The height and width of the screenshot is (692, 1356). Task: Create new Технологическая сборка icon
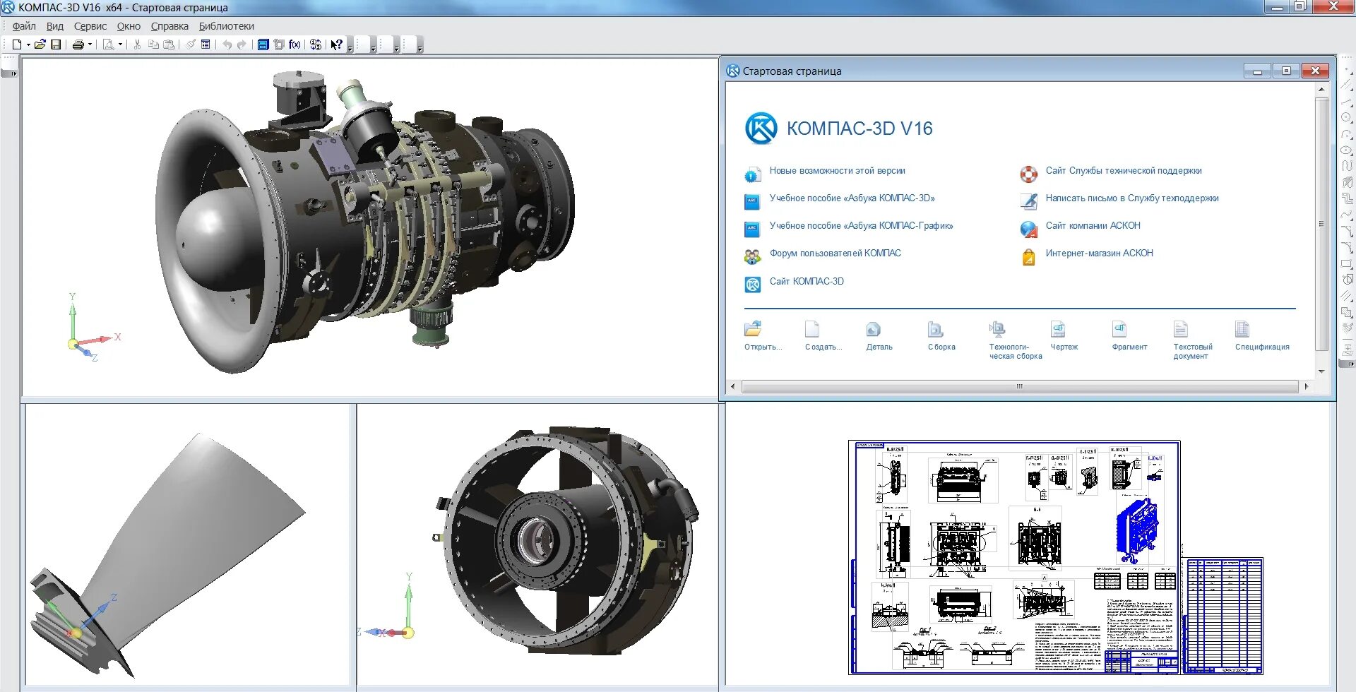point(997,329)
